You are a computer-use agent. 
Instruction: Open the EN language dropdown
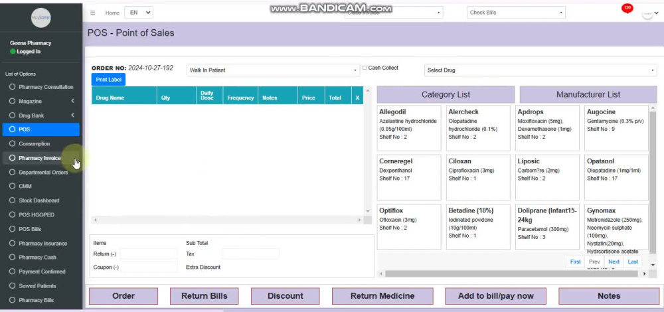139,12
